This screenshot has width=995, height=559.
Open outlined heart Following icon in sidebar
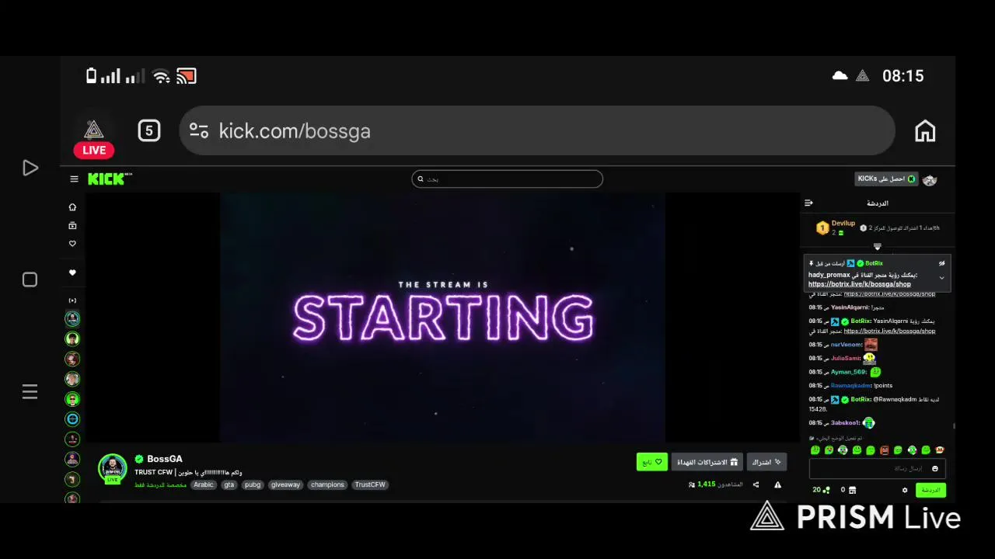(x=72, y=244)
